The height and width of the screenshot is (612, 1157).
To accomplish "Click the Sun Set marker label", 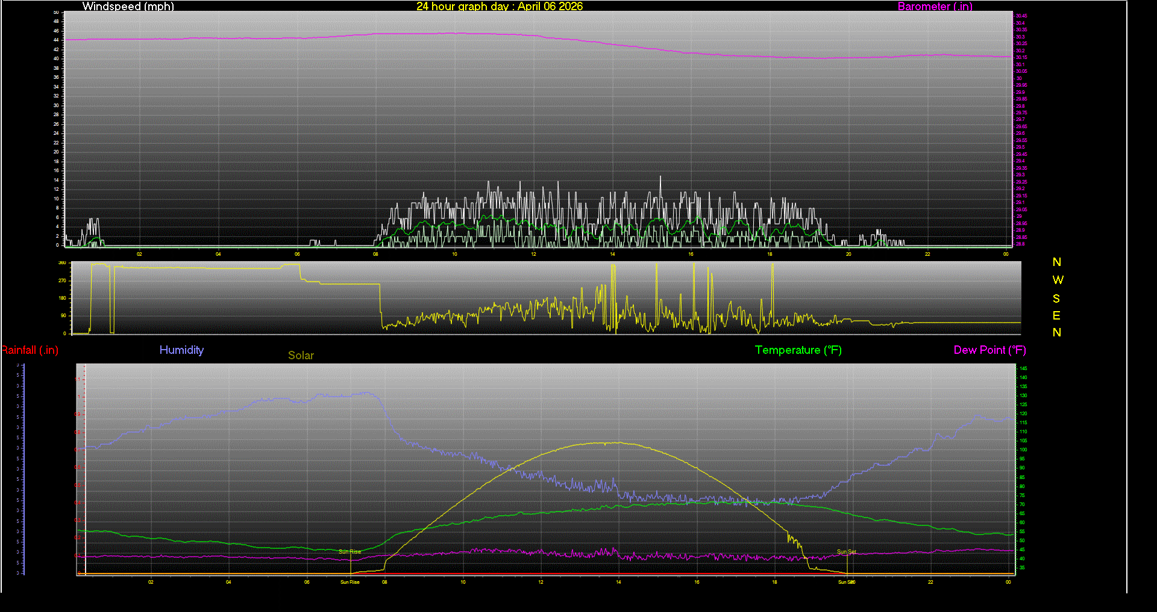I will pos(847,551).
